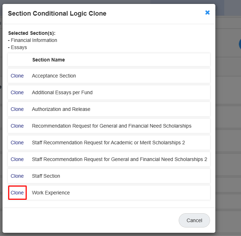Select the Staff Section row name
This screenshot has width=241, height=236.
(46, 176)
